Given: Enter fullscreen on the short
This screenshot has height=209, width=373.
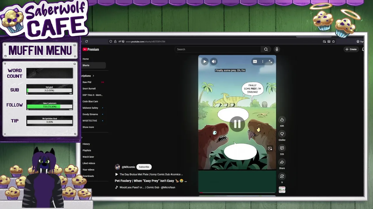Looking at the screenshot, I should point(270,61).
